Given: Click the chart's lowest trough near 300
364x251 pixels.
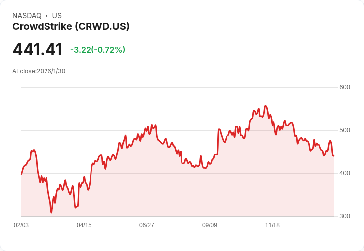Looking at the screenshot, I should 51,212.
